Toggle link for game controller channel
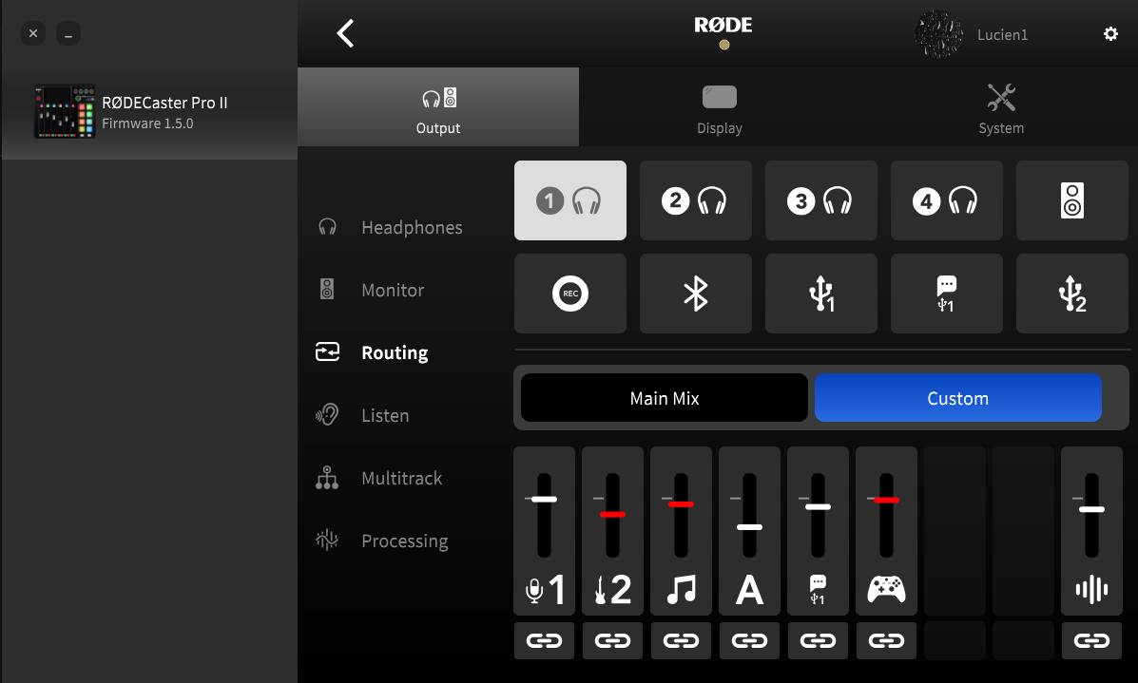 886,640
